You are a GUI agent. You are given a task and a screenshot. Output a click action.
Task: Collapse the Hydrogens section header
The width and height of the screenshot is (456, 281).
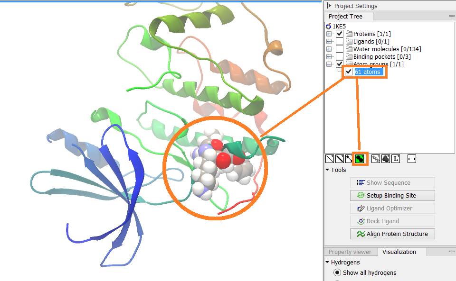tap(327, 262)
